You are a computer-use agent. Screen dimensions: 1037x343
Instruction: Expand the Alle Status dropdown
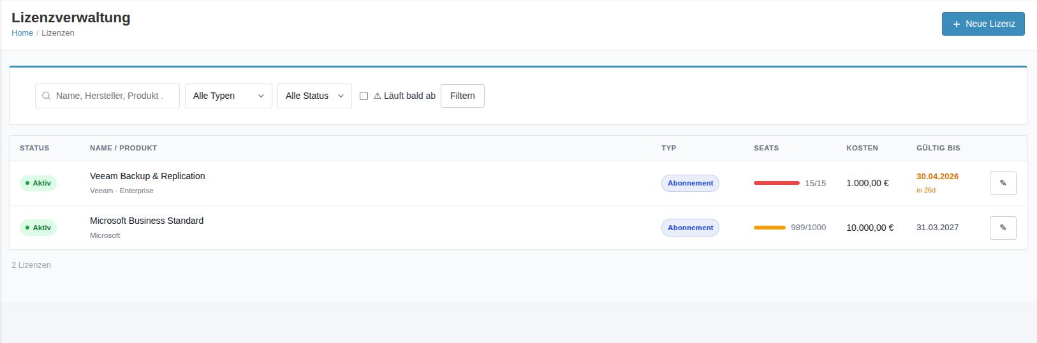tap(314, 96)
